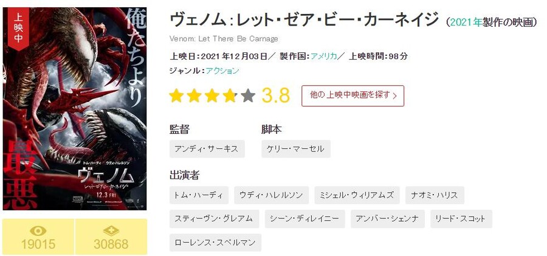Select cast member リード・スコット
This screenshot has height=256, width=547.
(x=461, y=219)
